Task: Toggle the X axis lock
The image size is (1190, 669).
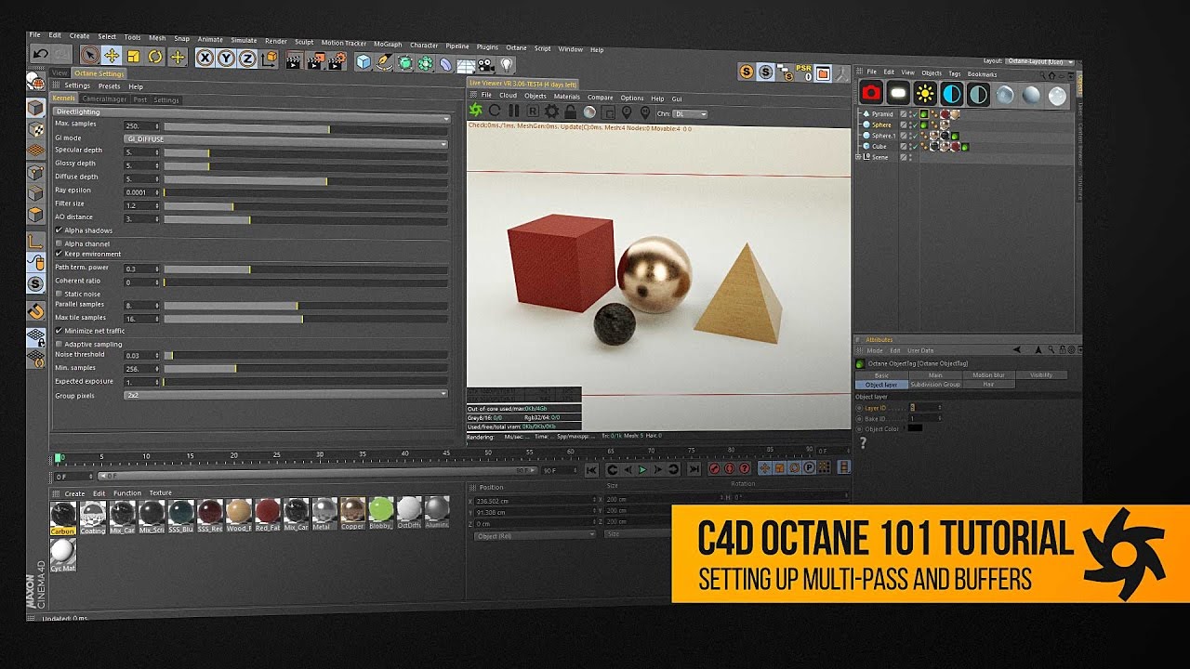Action: (204, 58)
